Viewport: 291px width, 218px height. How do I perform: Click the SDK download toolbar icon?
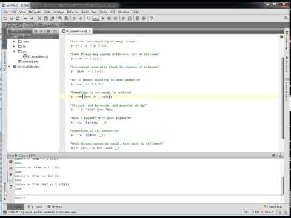tap(144, 18)
